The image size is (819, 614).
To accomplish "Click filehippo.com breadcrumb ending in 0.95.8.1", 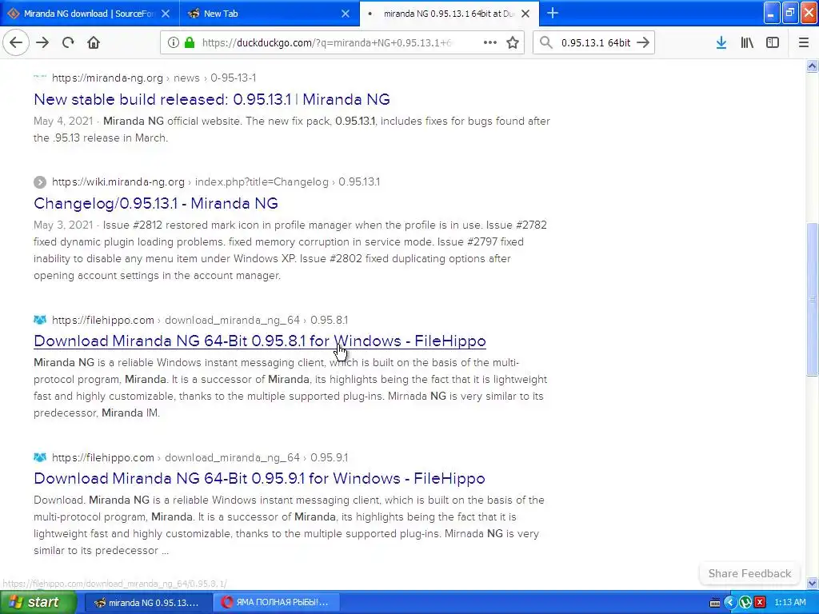I will coord(199,320).
